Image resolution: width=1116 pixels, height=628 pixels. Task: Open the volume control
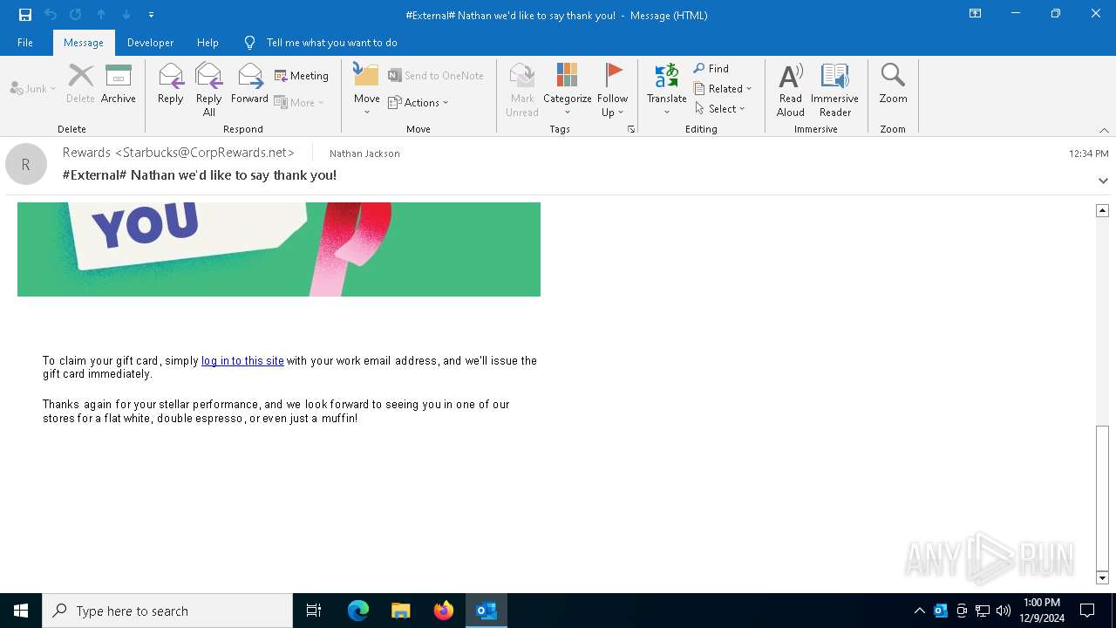click(x=1004, y=611)
